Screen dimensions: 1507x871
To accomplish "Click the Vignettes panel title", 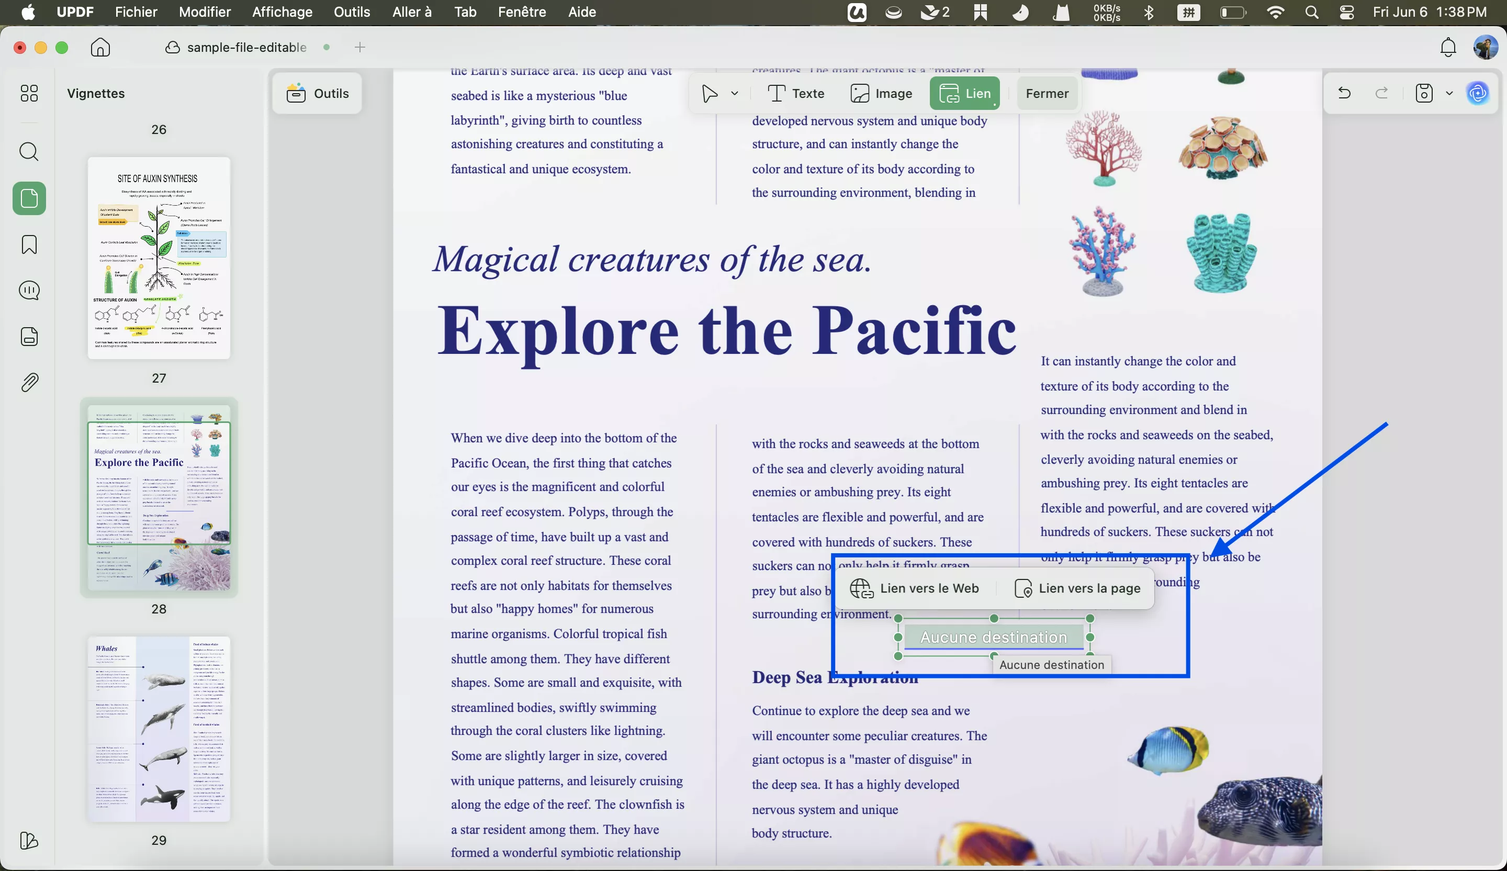I will tap(96, 94).
